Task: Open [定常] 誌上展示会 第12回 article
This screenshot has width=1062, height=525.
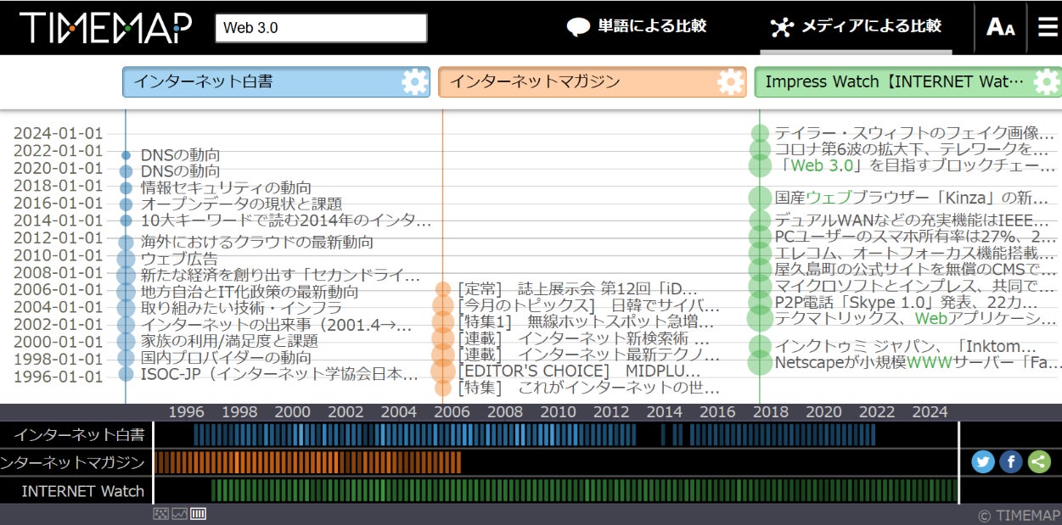Action: tap(577, 288)
